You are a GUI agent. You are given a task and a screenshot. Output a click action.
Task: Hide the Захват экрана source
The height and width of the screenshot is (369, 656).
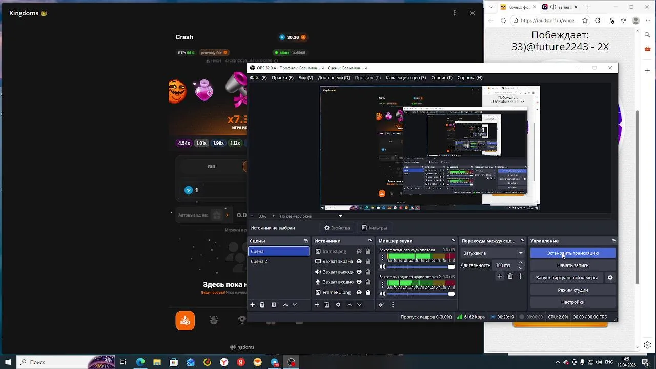(x=359, y=261)
